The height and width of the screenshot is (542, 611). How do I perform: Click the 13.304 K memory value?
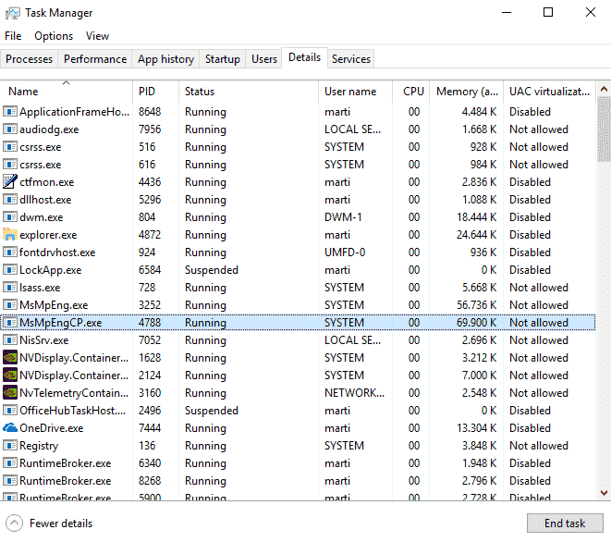(476, 427)
